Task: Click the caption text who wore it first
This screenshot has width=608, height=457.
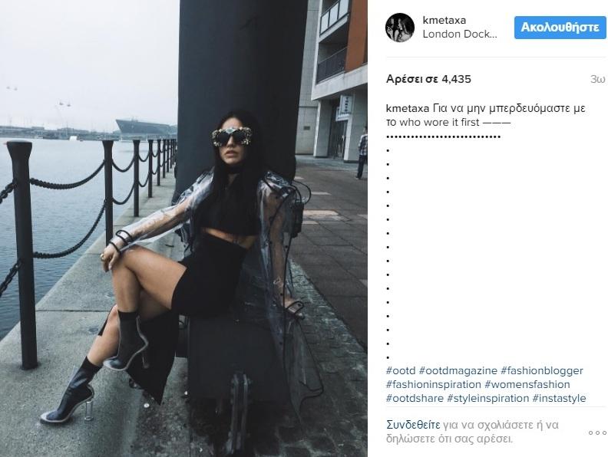Action: pyautogui.click(x=439, y=123)
